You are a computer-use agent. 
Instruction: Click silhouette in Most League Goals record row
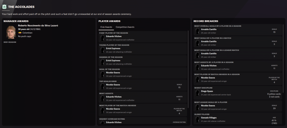(198, 107)
